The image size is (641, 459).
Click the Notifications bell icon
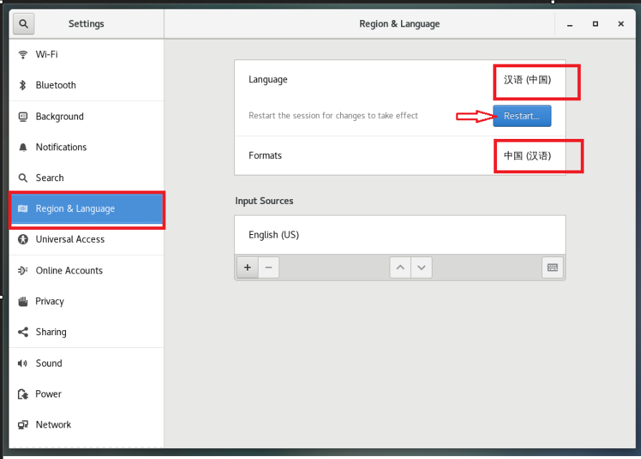[x=23, y=147]
